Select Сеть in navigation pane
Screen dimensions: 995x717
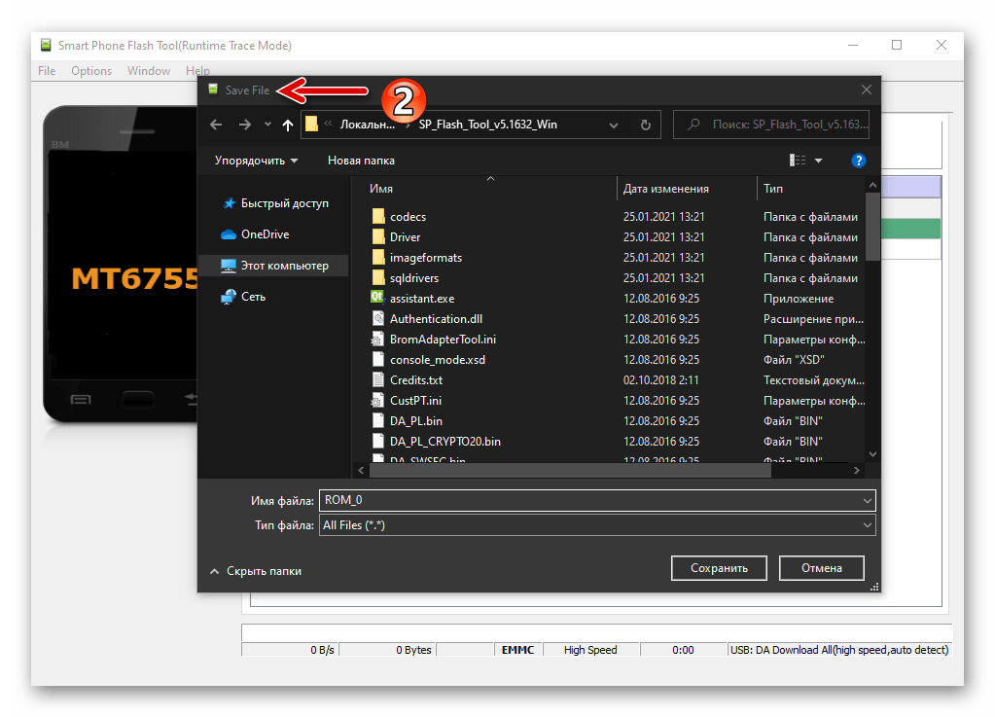244,297
